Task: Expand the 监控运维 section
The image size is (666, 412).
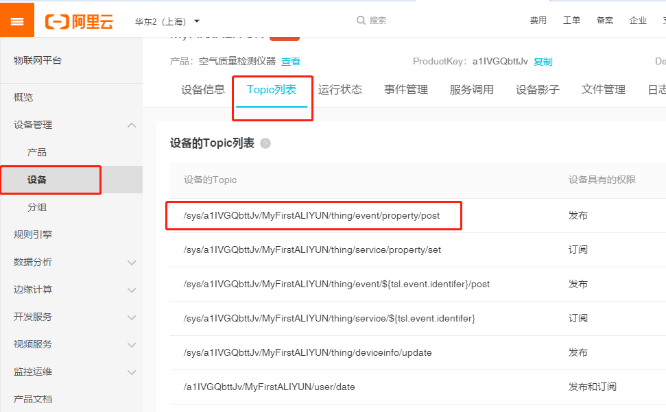Action: coord(132,372)
